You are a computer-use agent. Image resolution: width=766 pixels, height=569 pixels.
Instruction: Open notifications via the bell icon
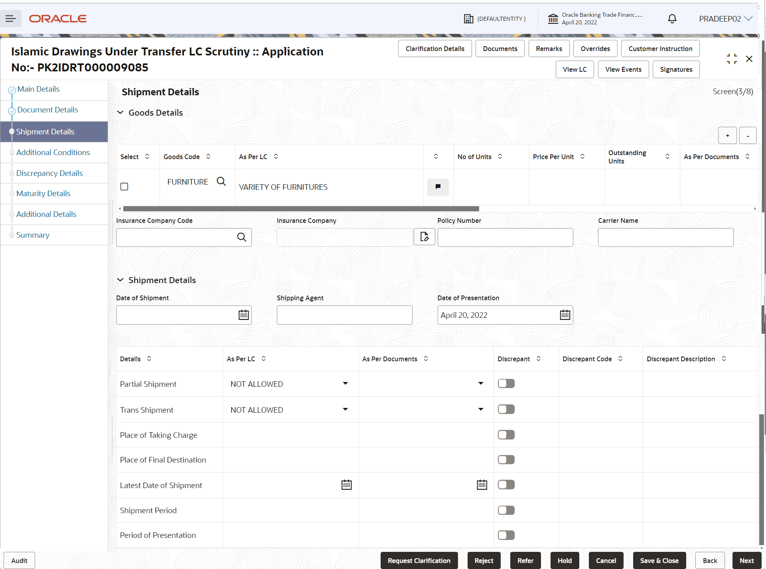(672, 19)
